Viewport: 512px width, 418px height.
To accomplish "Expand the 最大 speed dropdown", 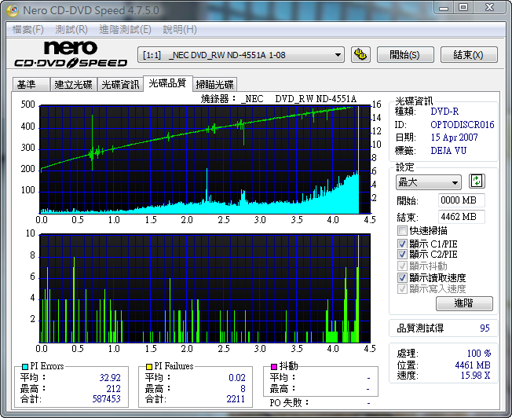I will pyautogui.click(x=429, y=182).
